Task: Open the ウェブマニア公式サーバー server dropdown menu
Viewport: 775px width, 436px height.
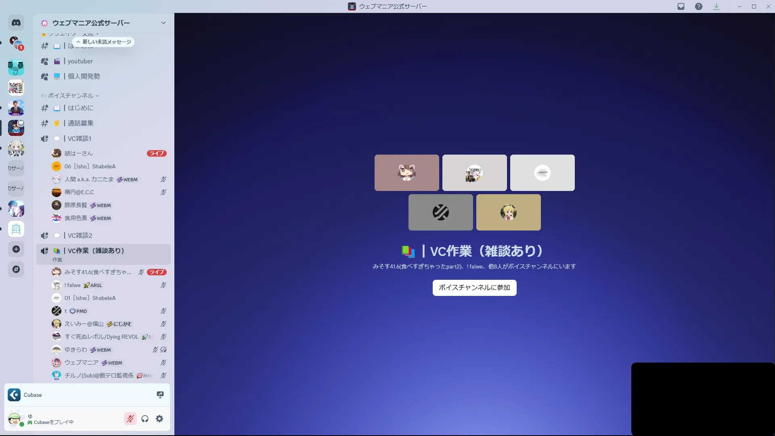Action: coord(163,23)
